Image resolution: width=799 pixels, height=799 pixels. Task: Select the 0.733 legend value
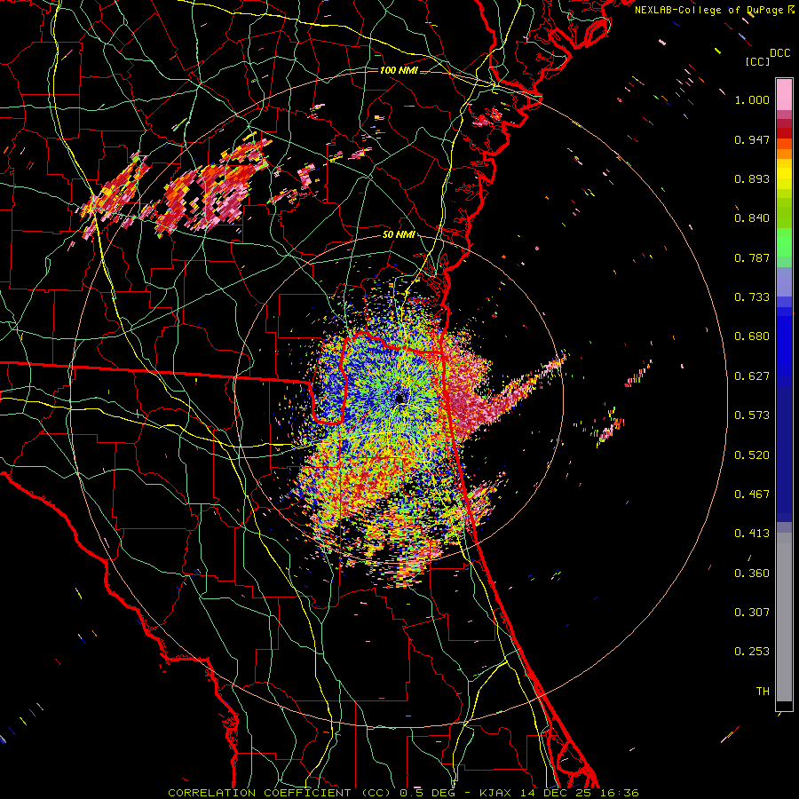[752, 297]
